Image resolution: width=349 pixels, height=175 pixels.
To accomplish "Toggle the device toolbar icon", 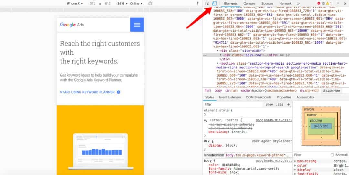I will (x=214, y=3).
